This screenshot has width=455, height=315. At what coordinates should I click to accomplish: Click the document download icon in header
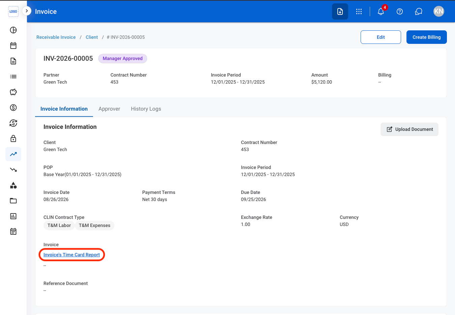pos(340,11)
